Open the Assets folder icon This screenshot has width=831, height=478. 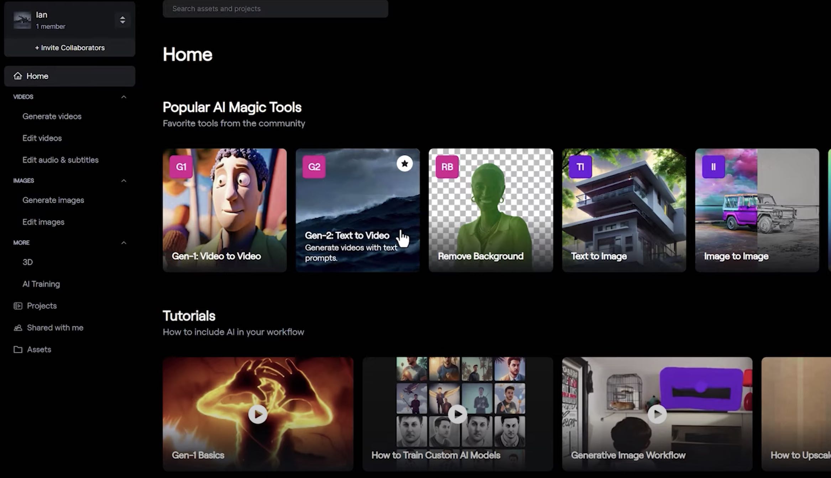coord(18,350)
